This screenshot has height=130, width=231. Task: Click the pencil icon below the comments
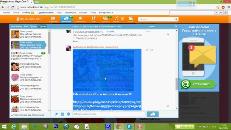56,114
